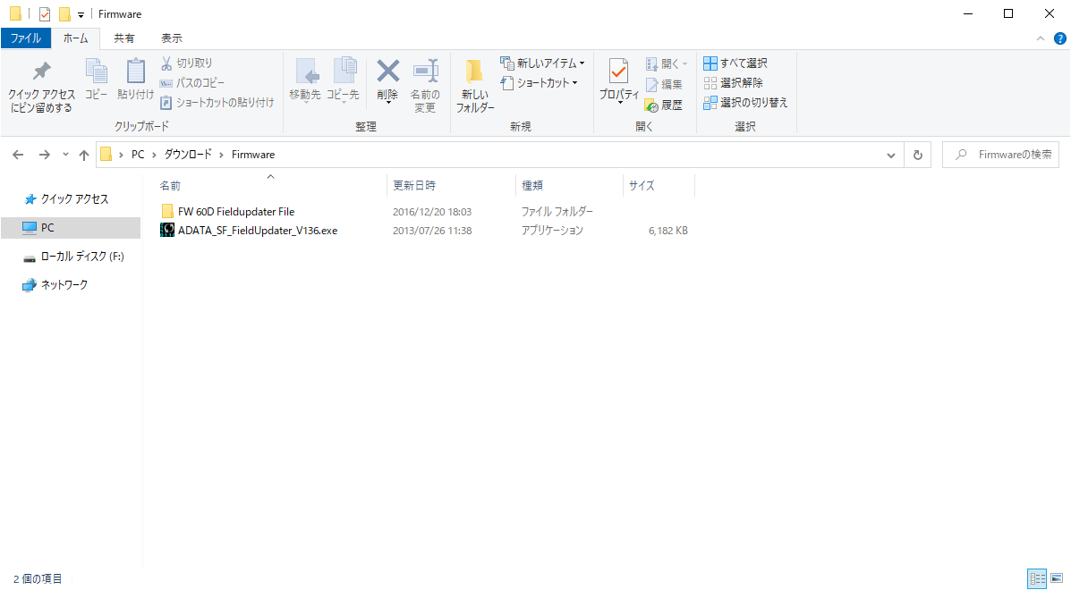Switch to Large icons view in status bar
Image resolution: width=1071 pixels, height=590 pixels.
tap(1057, 578)
